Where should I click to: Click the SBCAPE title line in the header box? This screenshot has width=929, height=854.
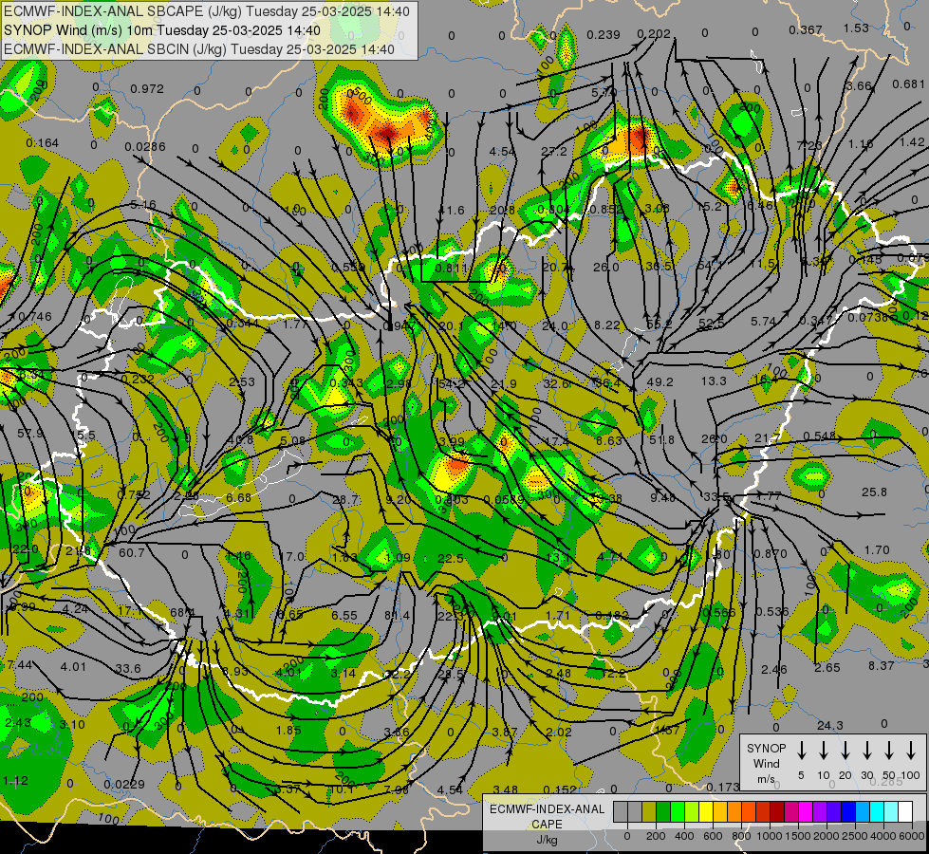(206, 11)
